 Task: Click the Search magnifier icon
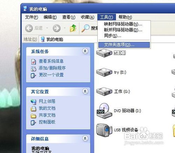coord(85,28)
